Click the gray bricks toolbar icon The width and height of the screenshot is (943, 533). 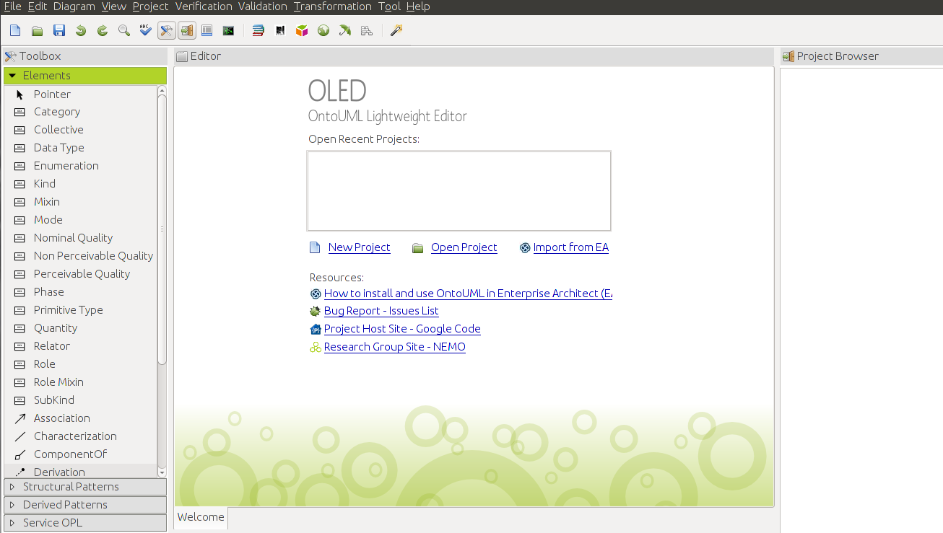[x=367, y=30]
